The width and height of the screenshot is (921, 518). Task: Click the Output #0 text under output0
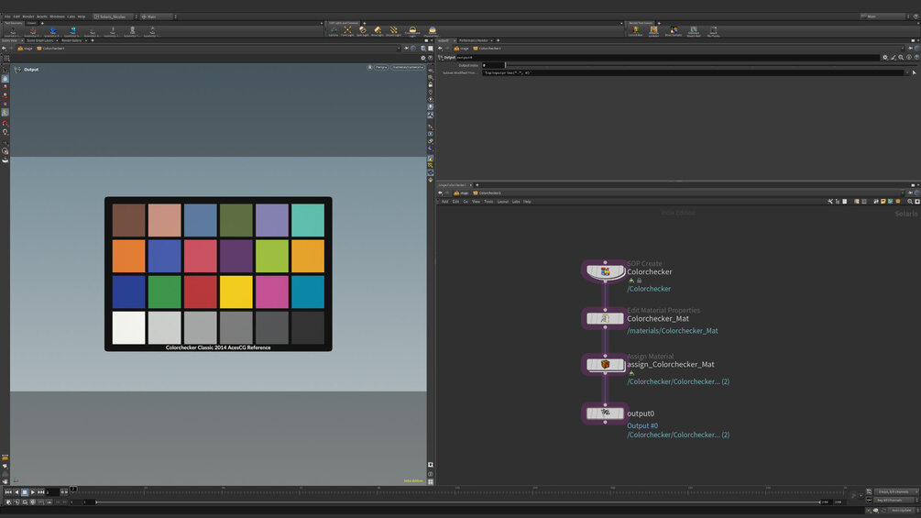[x=642, y=425]
